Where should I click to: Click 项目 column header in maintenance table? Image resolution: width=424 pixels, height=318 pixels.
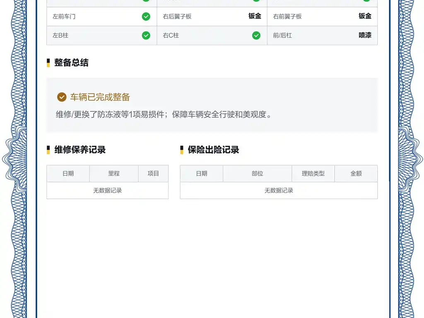coord(153,173)
